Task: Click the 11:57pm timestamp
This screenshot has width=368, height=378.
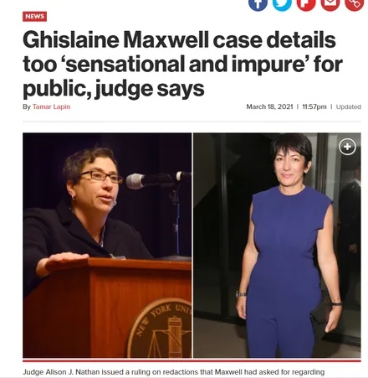Action: pos(314,106)
